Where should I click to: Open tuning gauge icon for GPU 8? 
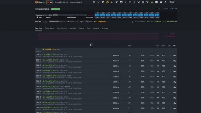tap(175, 98)
